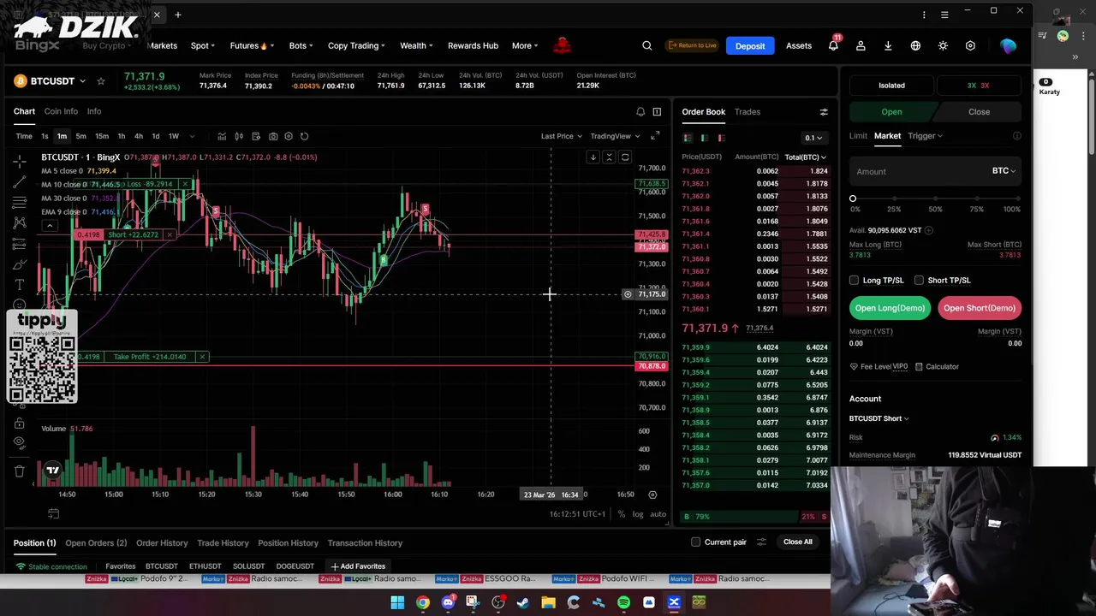Open chart indicators icon
This screenshot has width=1096, height=616.
pos(222,136)
